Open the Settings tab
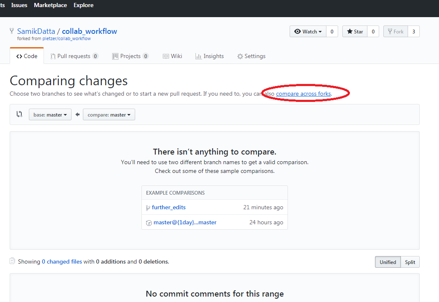This screenshot has width=439, height=302. [251, 56]
